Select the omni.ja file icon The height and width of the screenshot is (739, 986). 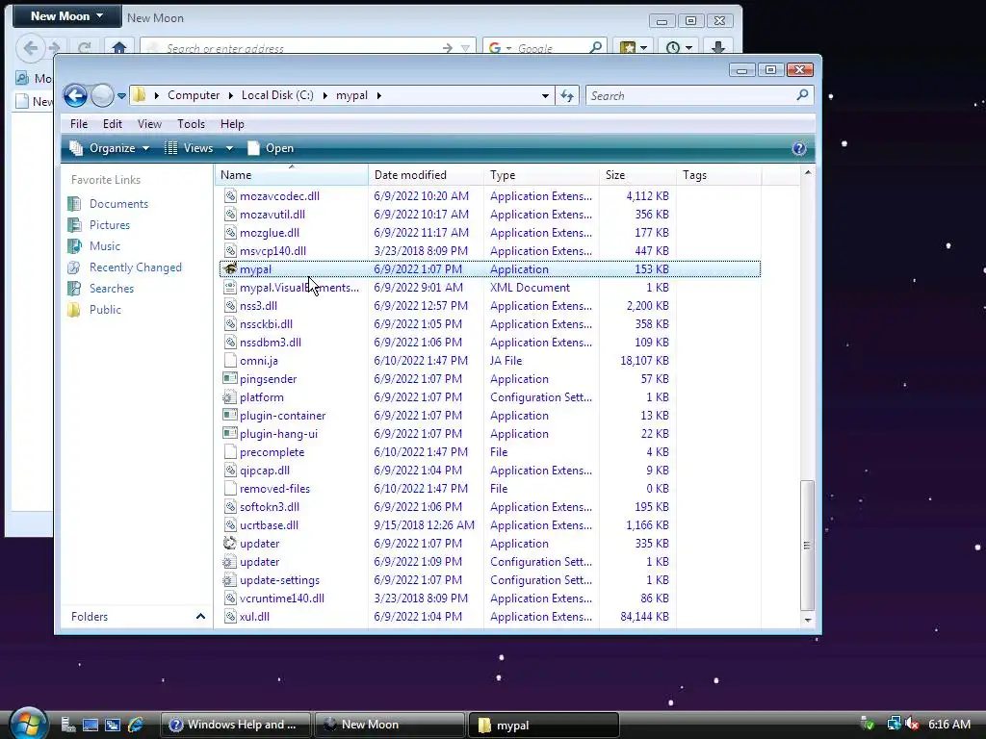(x=229, y=361)
